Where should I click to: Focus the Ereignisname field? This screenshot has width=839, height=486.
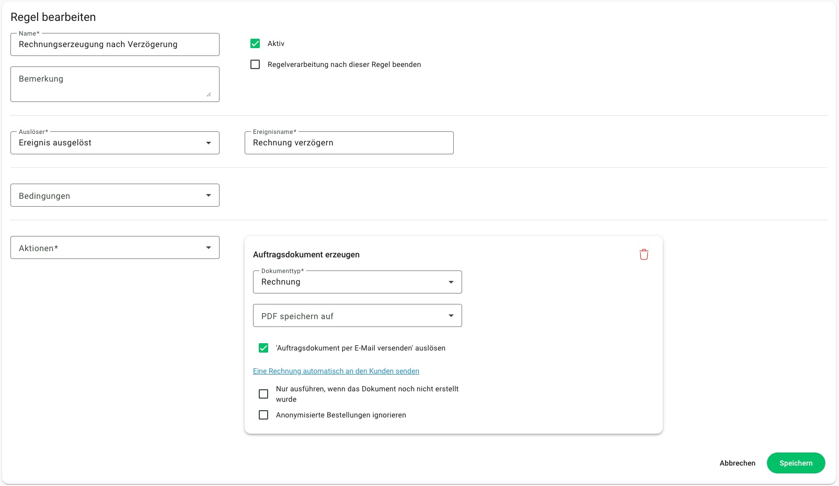coord(349,143)
